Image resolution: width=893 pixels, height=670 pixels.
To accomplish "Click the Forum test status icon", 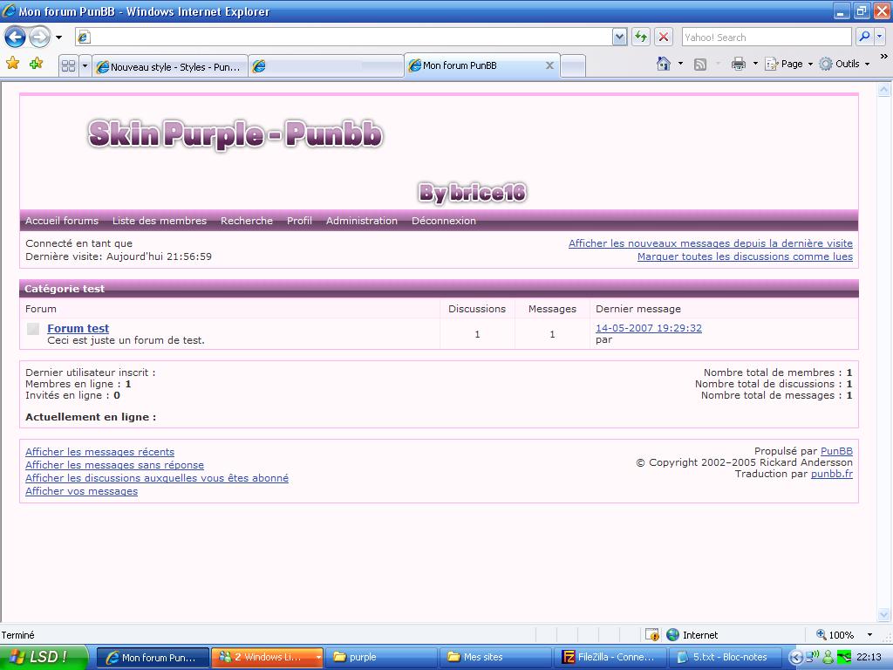I will (33, 329).
